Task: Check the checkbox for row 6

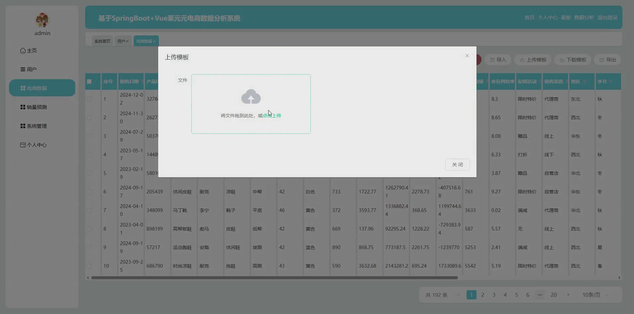Action: (89, 192)
